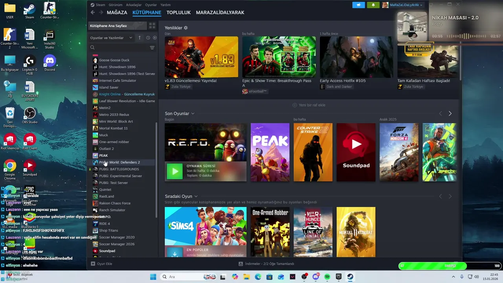Play R.E.P.O. with green play button
The width and height of the screenshot is (503, 283).
click(175, 171)
